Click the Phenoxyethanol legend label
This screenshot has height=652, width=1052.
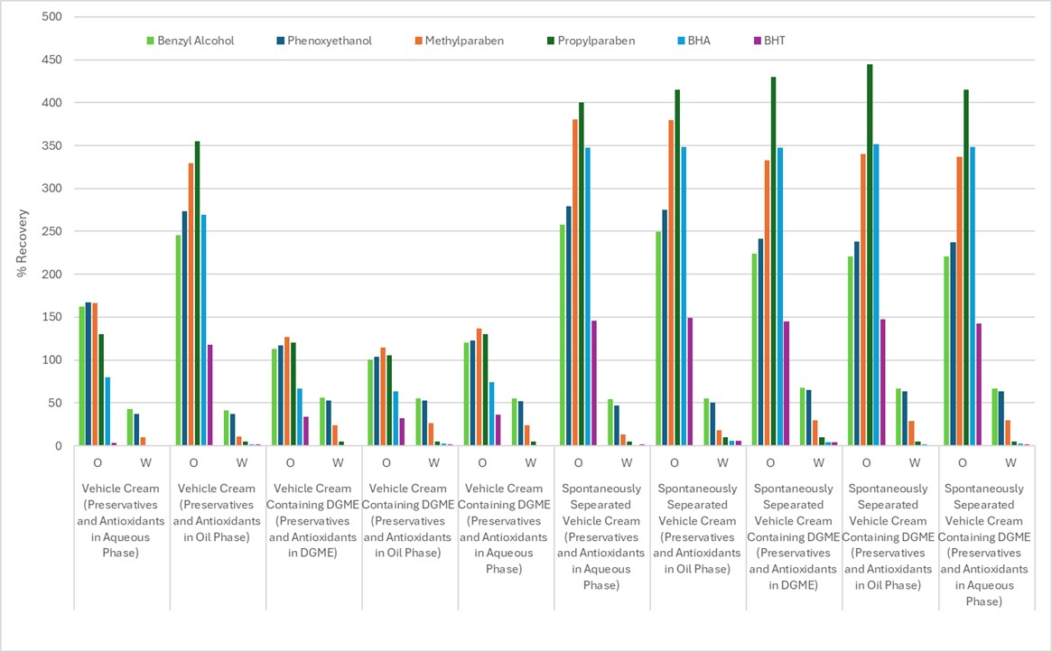(330, 41)
